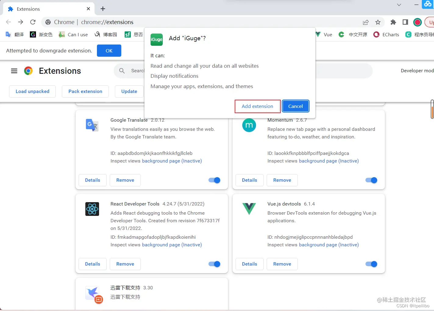
Task: Click the site info icon before Chrome
Action: [x=48, y=22]
